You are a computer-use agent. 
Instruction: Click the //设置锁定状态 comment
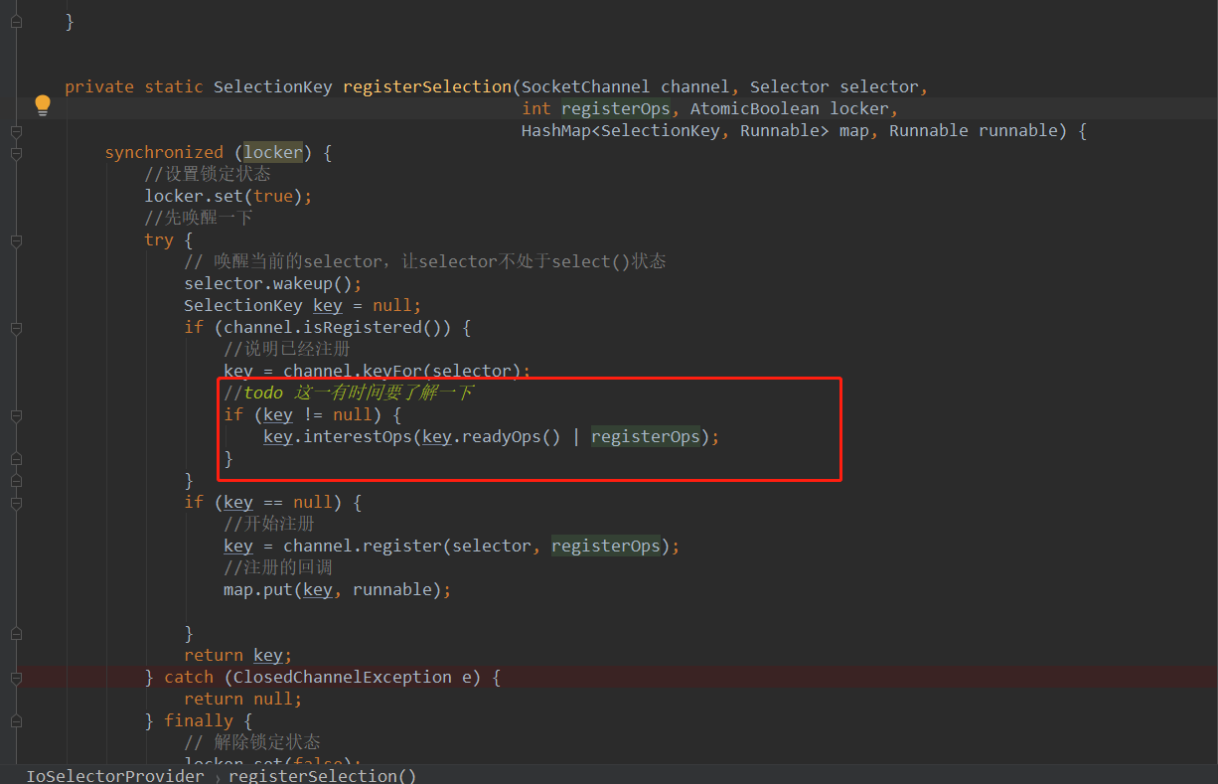click(x=208, y=175)
